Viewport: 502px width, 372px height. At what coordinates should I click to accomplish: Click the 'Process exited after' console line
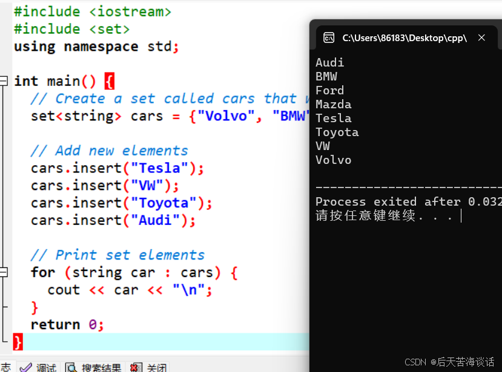click(409, 202)
